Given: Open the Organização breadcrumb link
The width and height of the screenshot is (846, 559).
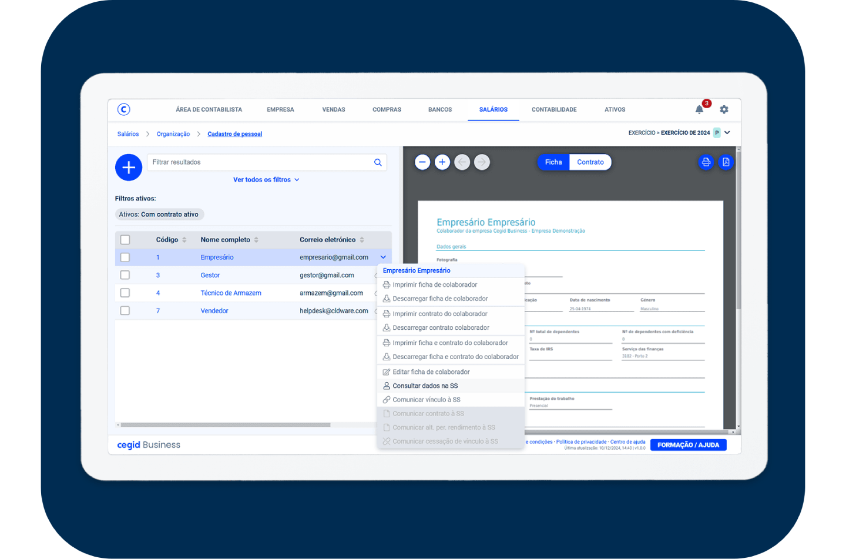Looking at the screenshot, I should (x=173, y=134).
